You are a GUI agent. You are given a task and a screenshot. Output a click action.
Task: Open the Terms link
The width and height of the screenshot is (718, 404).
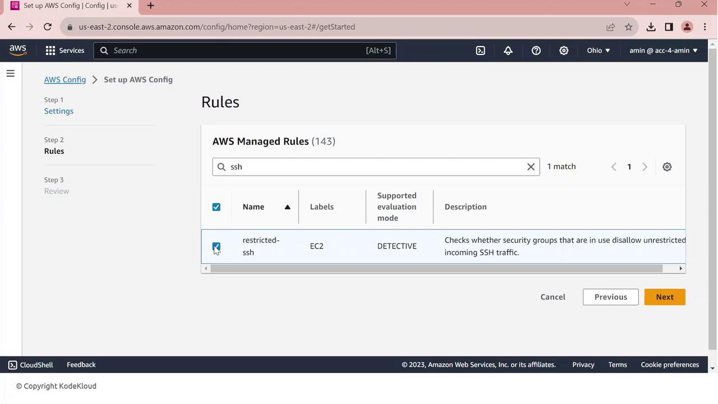pos(618,365)
